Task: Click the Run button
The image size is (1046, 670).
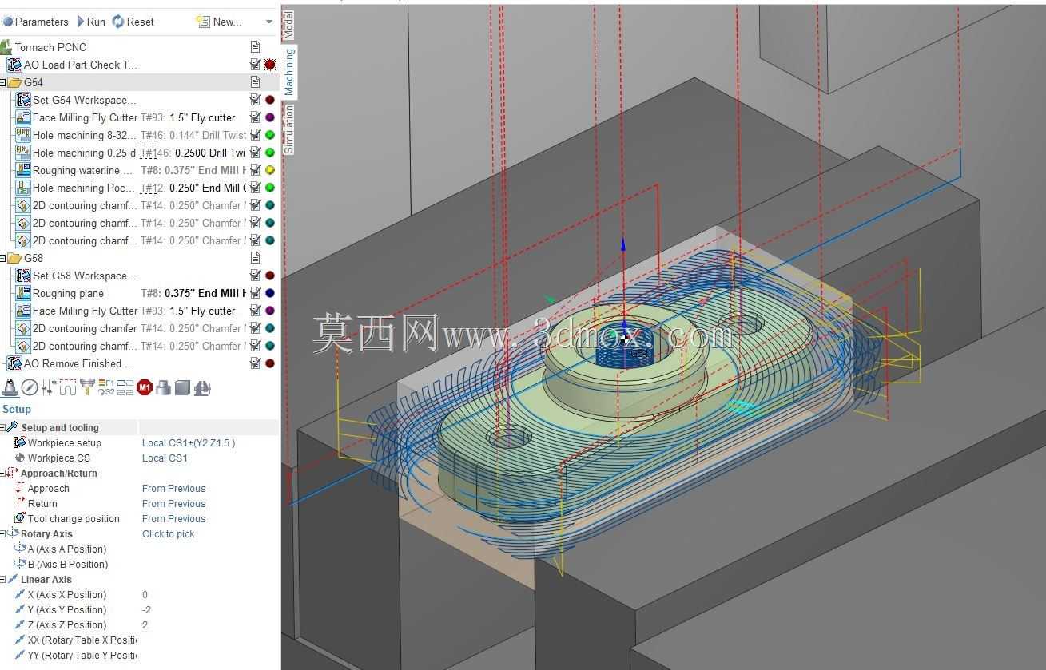Action: click(91, 22)
